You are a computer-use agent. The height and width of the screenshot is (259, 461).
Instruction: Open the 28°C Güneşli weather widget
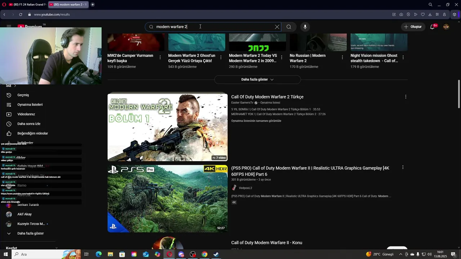click(380, 254)
